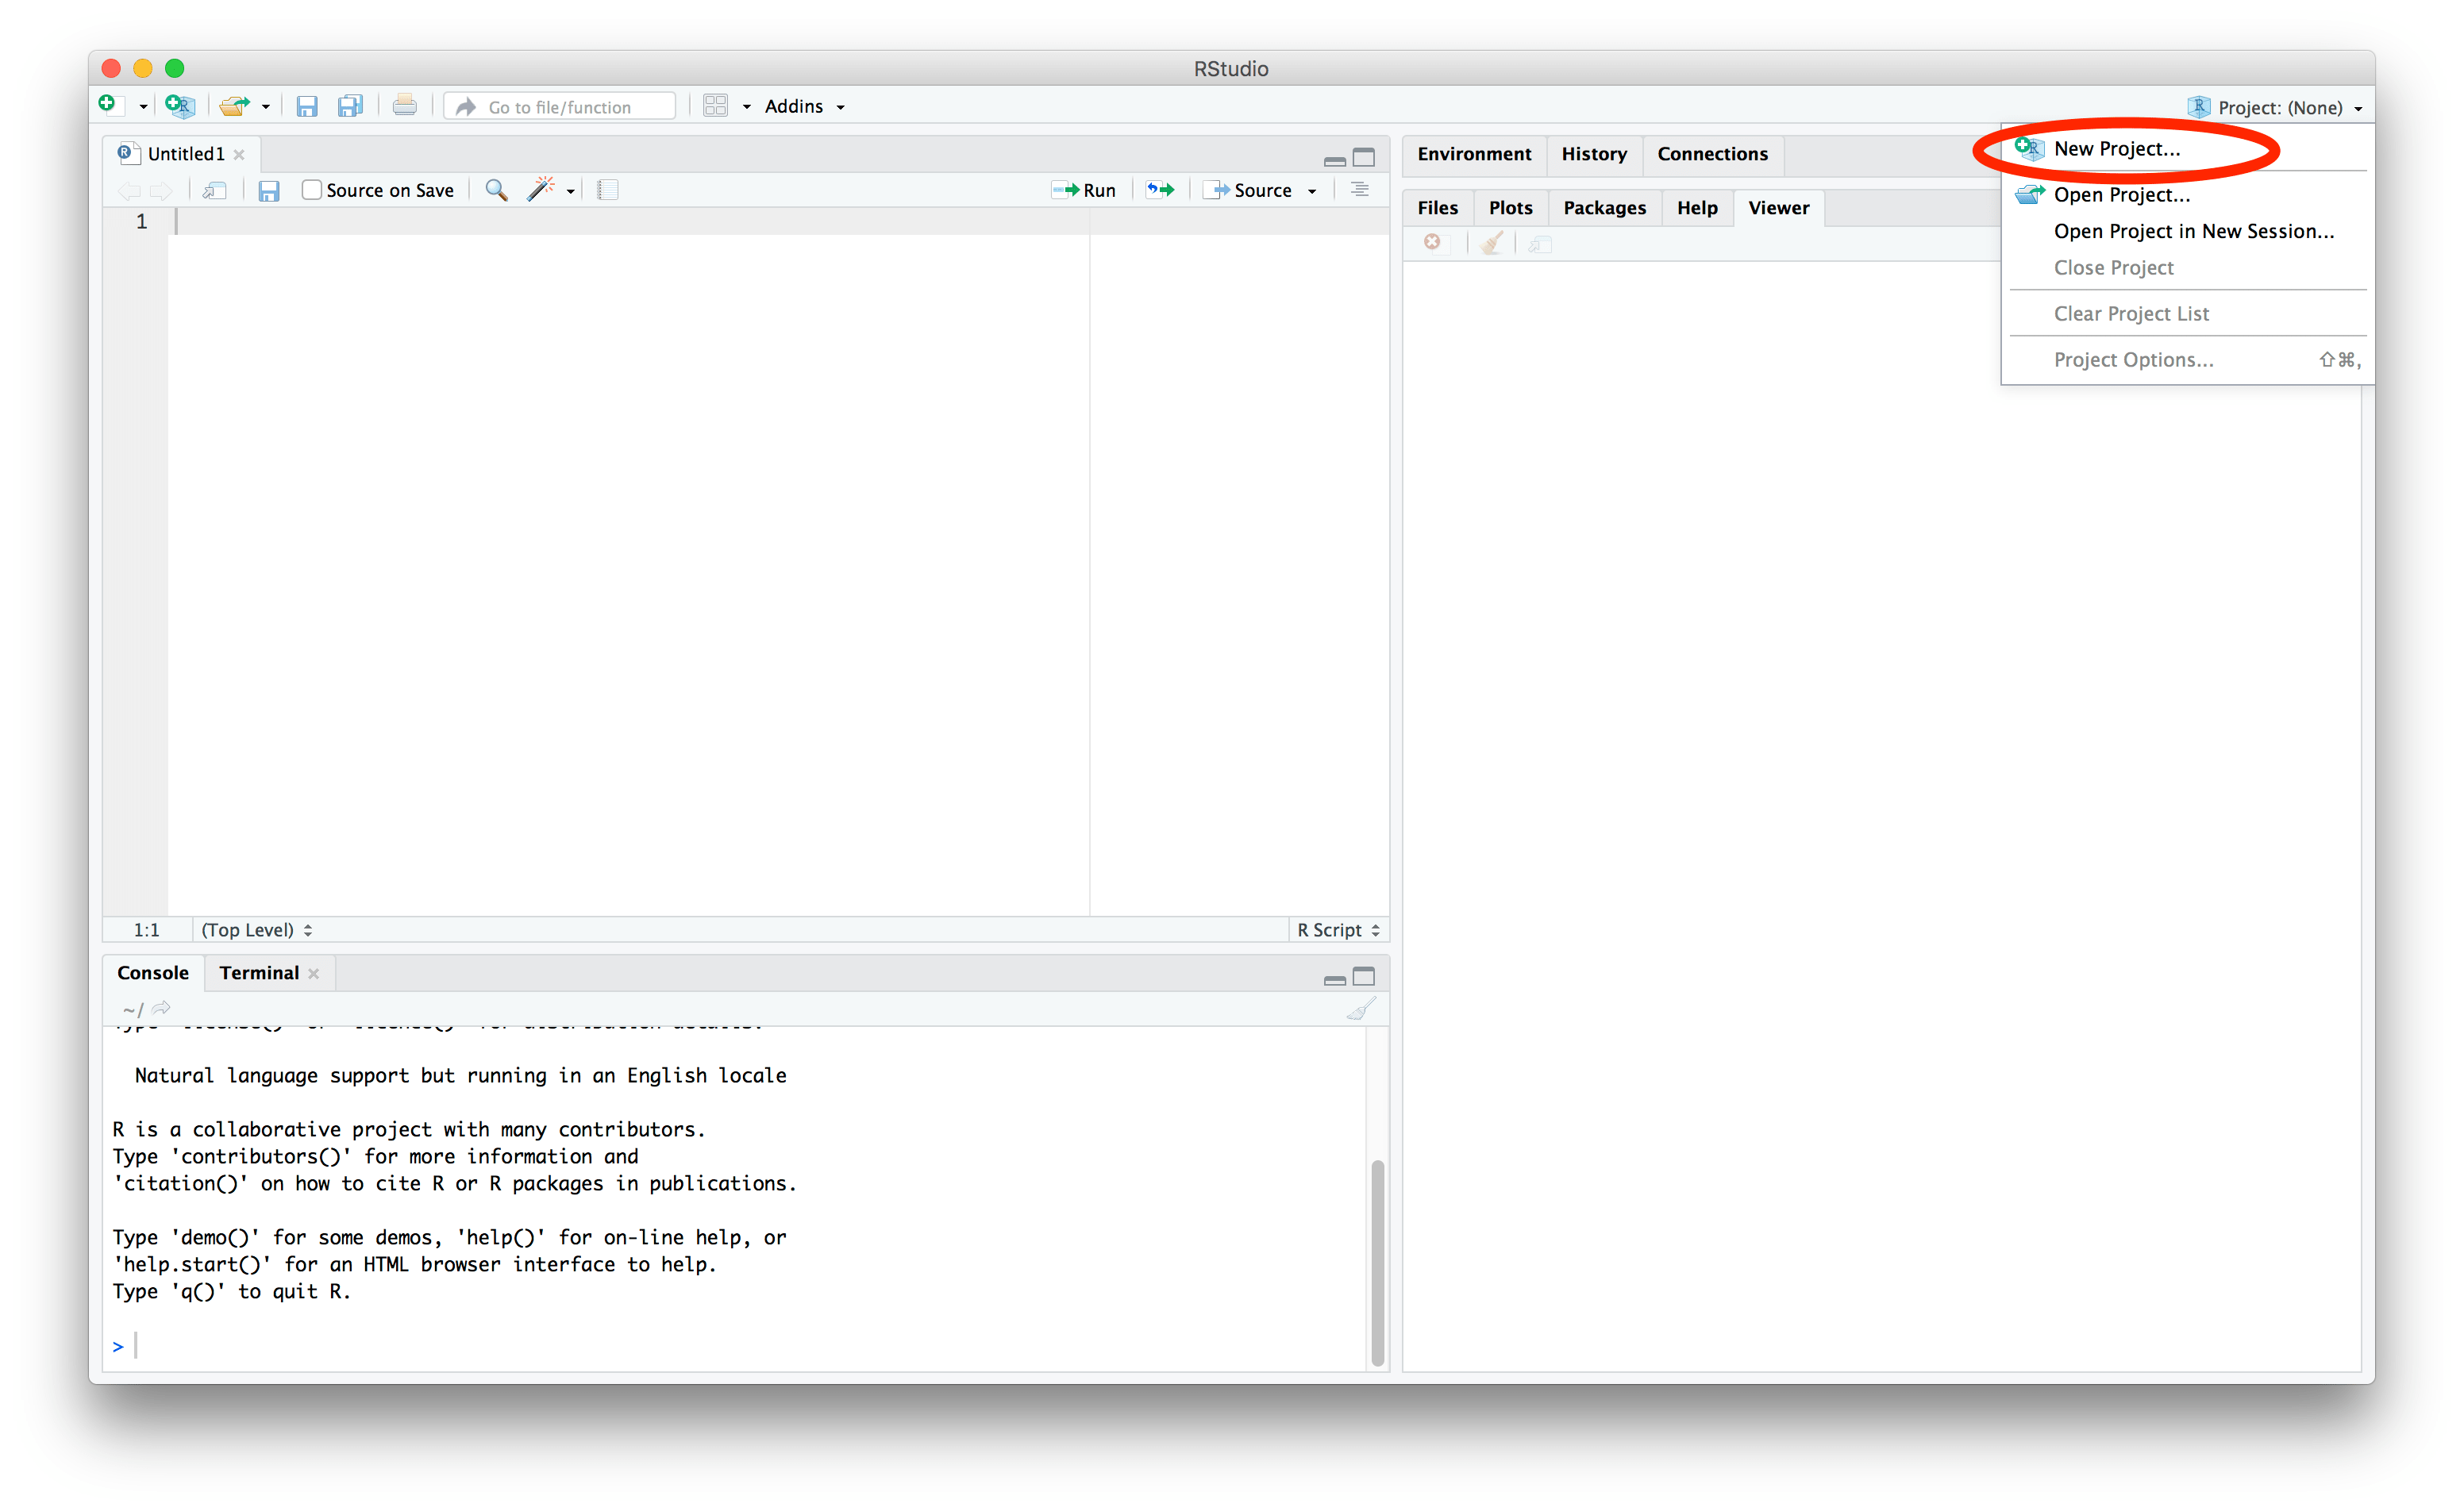Viewport: 2464px width, 1511px height.
Task: Enable the Source on Save checkbox
Action: 312,190
